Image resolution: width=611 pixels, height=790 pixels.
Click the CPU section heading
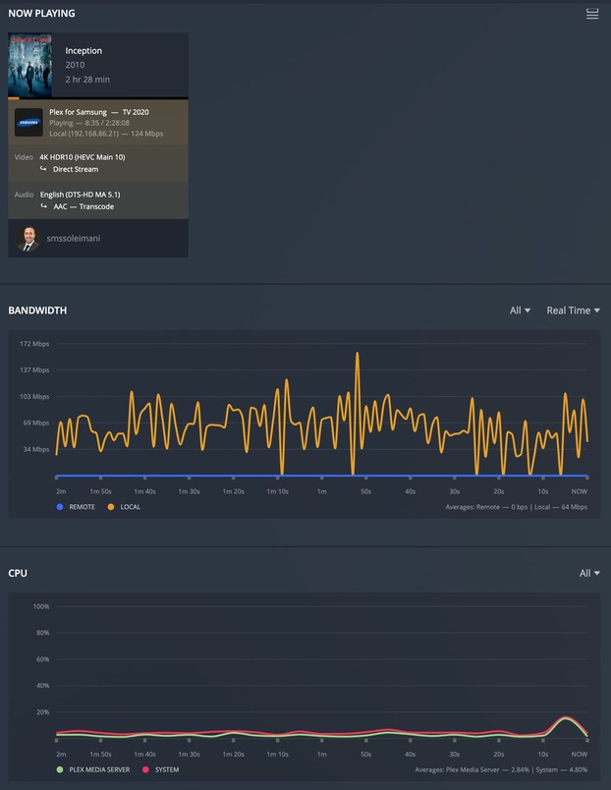coord(18,573)
